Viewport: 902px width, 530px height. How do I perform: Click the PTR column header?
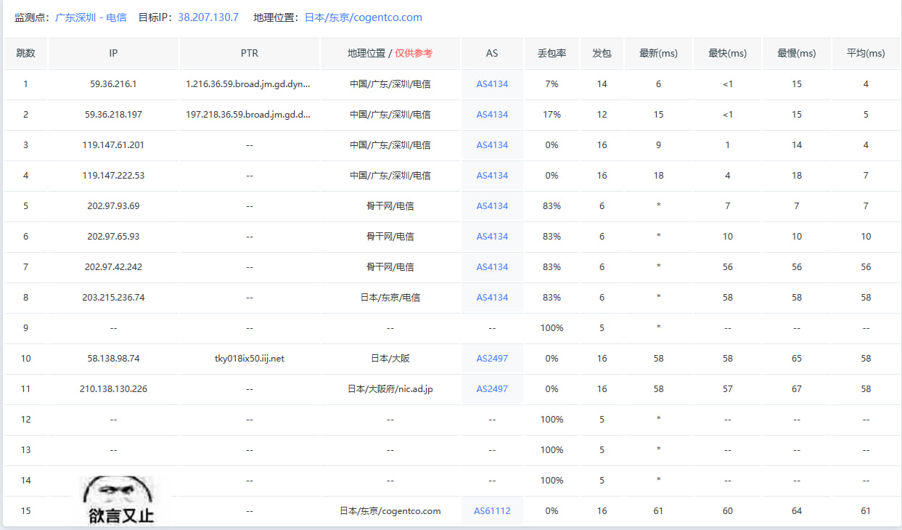click(249, 54)
